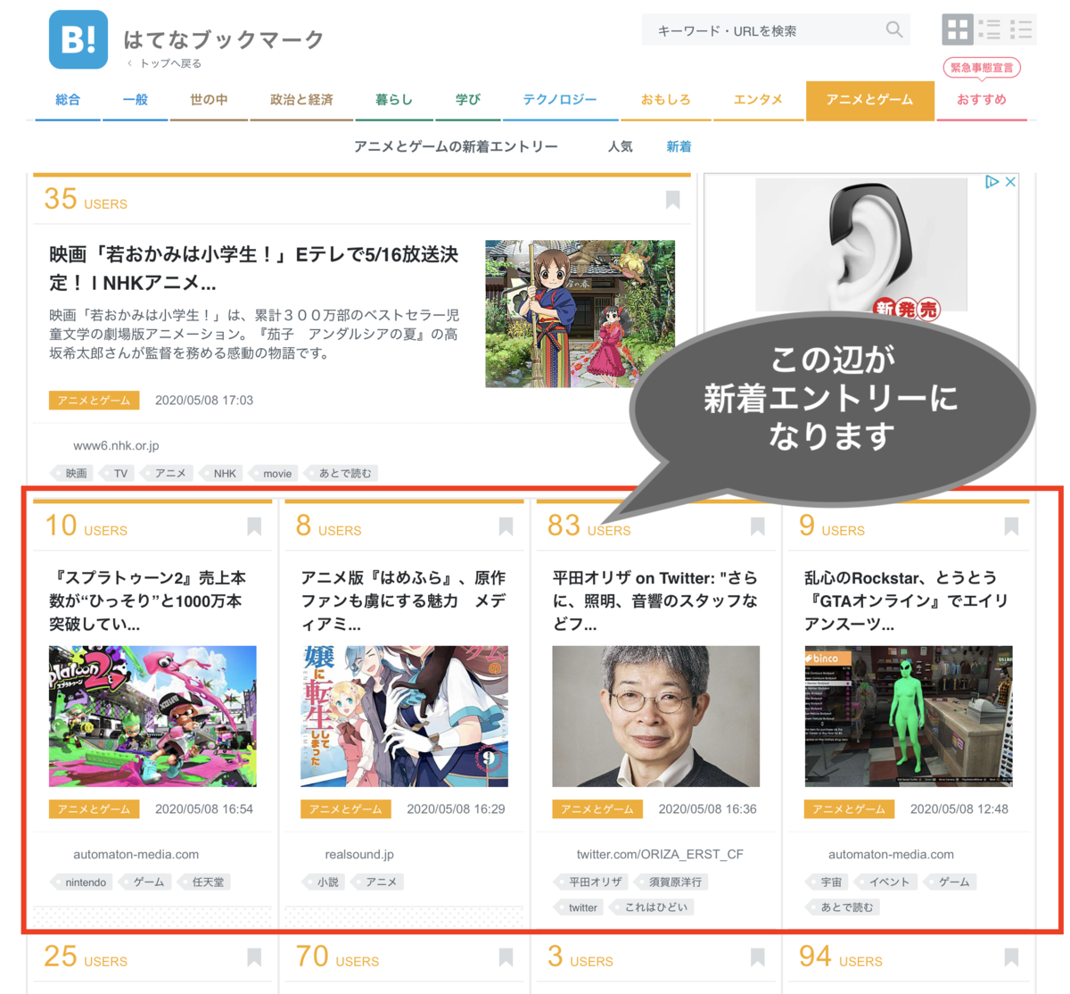The image size is (1070, 994).
Task: Switch to 新着 entries
Action: point(679,146)
